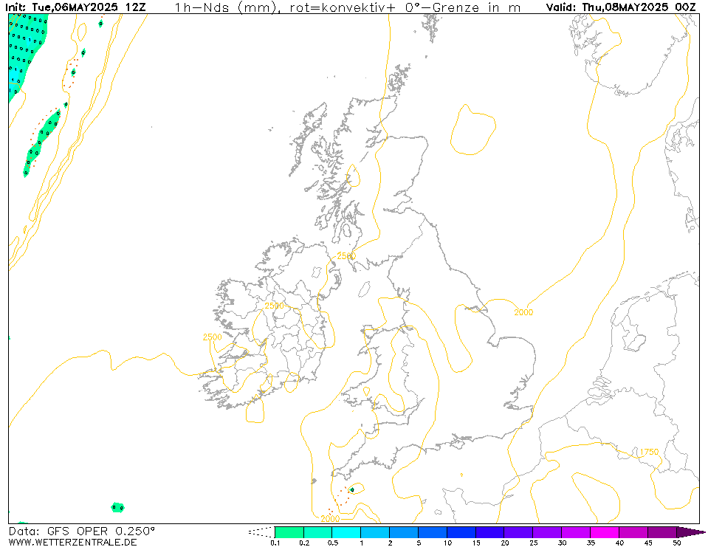This screenshot has height=547, width=708.
Task: Click the 2500 contour label off Ireland's west coast
Action: pos(212,337)
